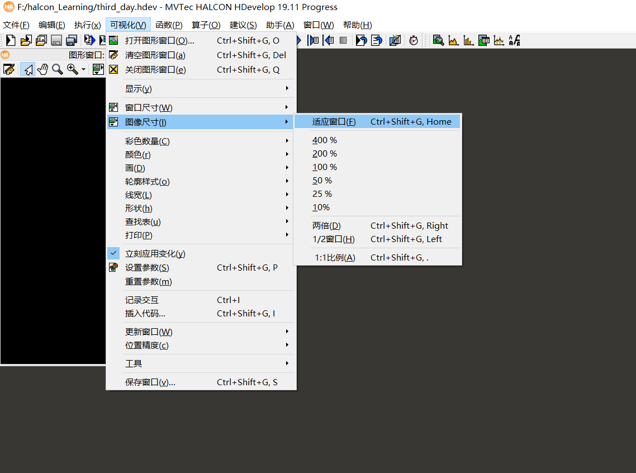
Task: Choose 1:1比例(A) aspect ratio
Action: 377,258
